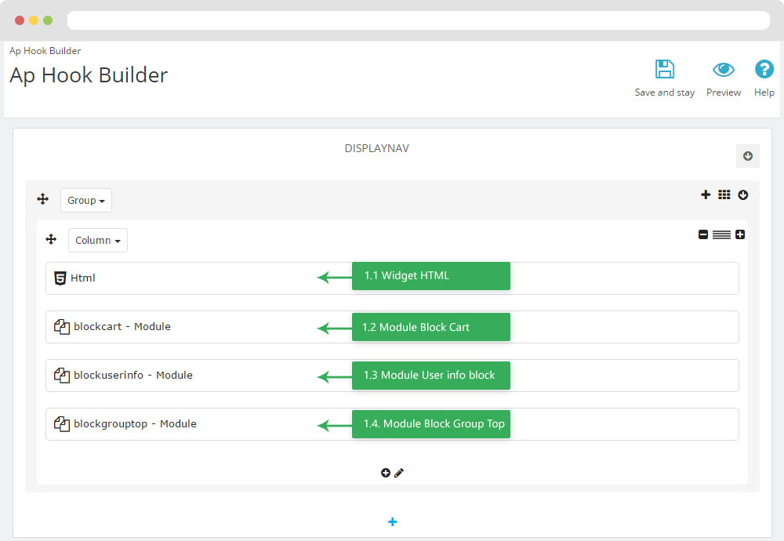Screen dimensions: 784x541
Task: Select the Html widget row
Action: point(392,278)
